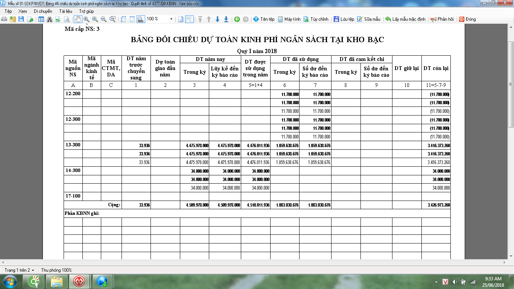Go to last page blue arrow
Viewport: 514px width, 289px height.
226,19
